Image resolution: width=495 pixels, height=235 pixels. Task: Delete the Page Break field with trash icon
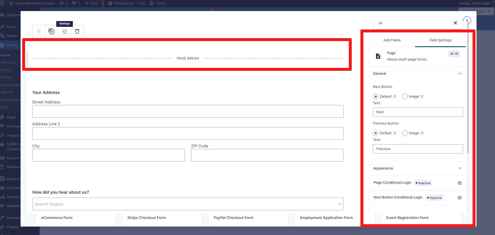[x=77, y=32]
